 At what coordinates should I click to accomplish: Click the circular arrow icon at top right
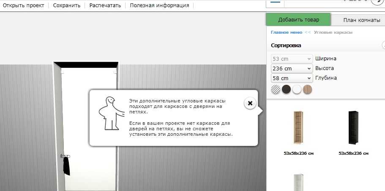(x=378, y=2)
